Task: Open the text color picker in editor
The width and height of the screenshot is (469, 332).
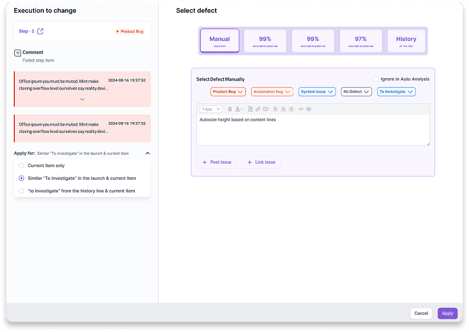Action: point(238,109)
